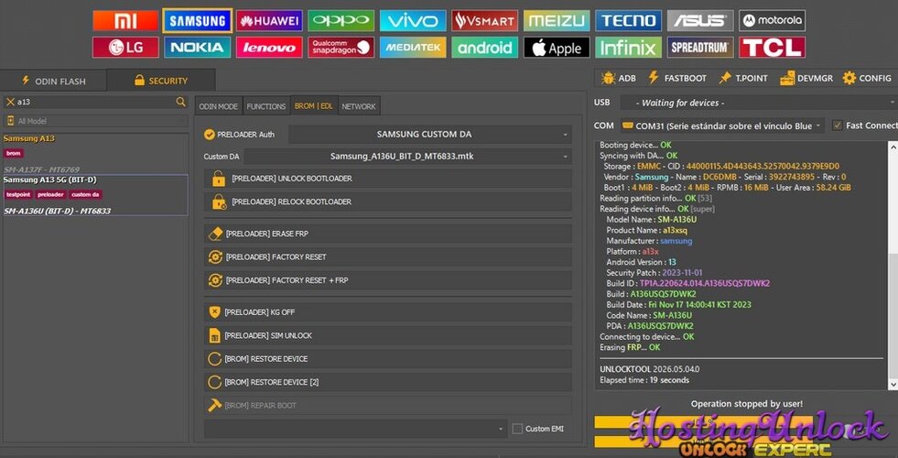This screenshot has width=898, height=458.
Task: Click the model search field
Action: pyautogui.click(x=95, y=102)
